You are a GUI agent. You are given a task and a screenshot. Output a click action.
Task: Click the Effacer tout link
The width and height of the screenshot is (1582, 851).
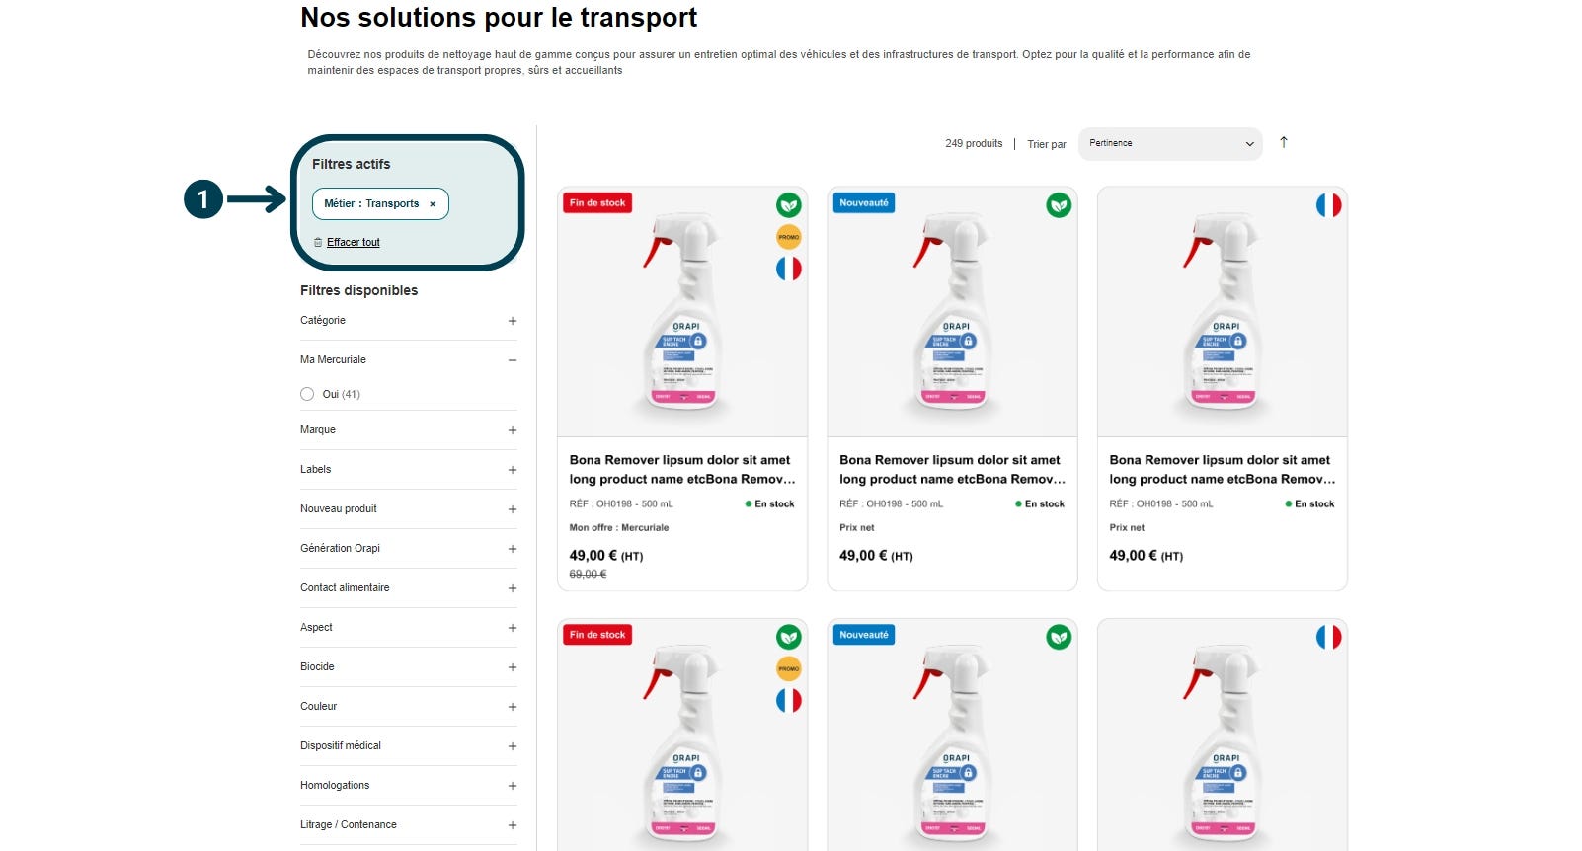tap(354, 242)
